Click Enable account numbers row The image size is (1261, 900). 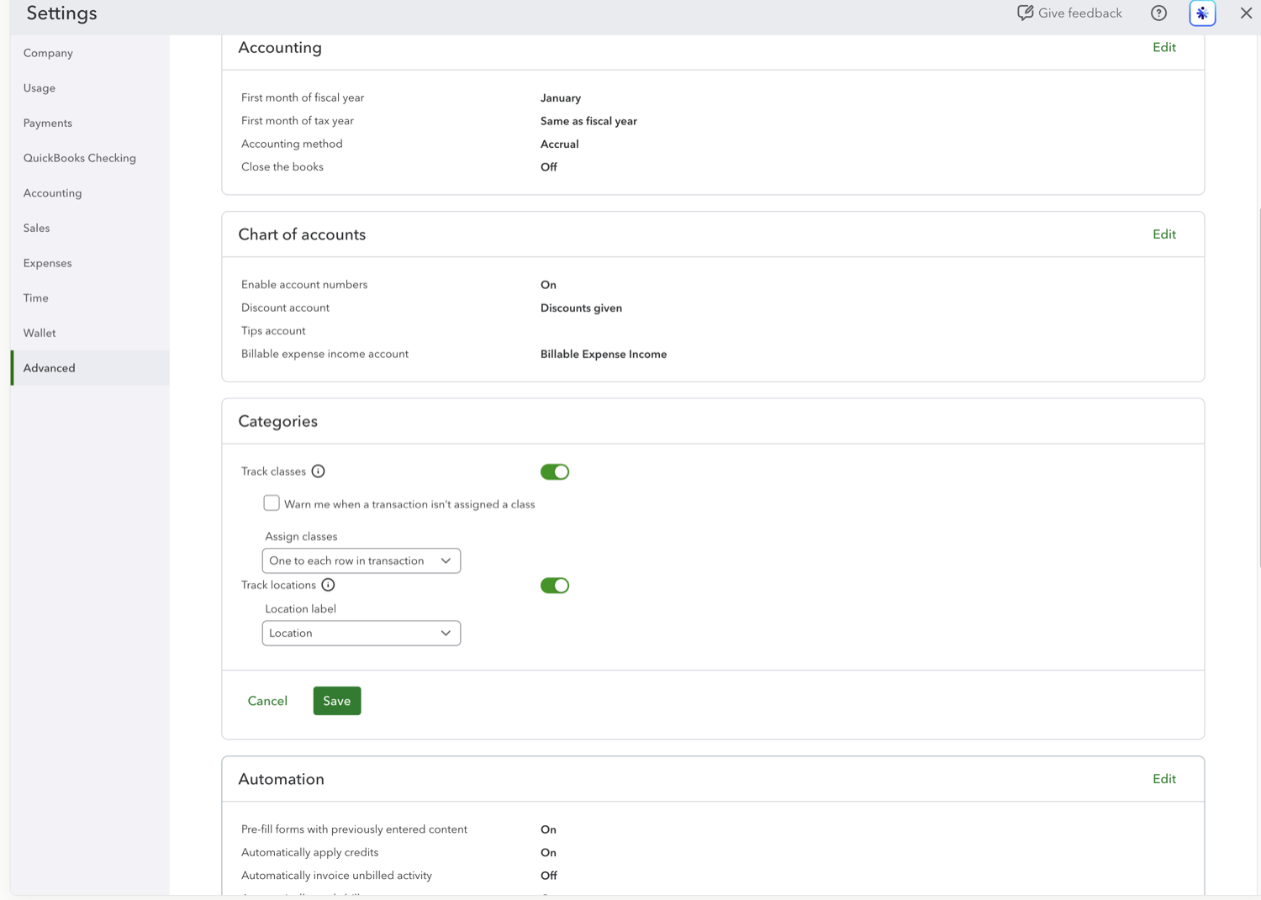[713, 285]
